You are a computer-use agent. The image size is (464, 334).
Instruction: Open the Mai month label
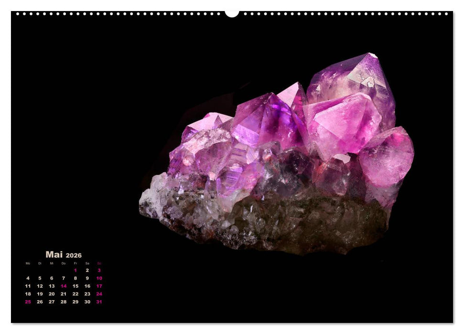pyautogui.click(x=54, y=255)
